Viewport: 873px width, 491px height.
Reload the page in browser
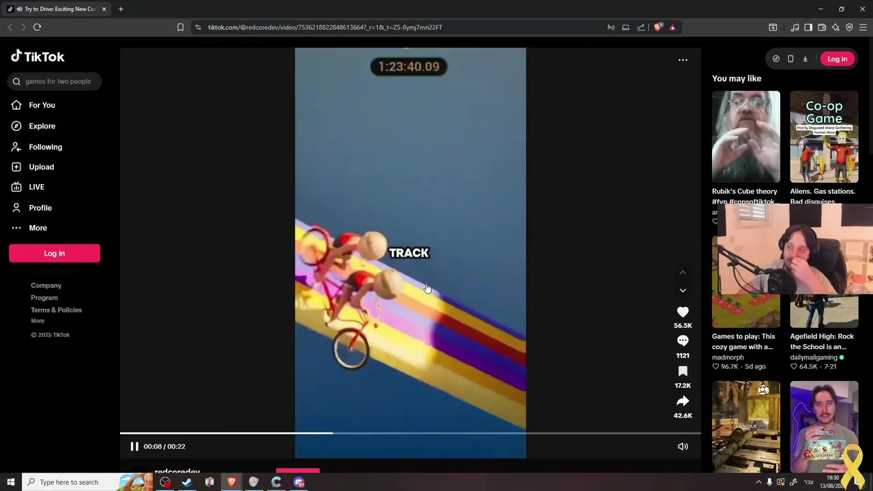(37, 27)
